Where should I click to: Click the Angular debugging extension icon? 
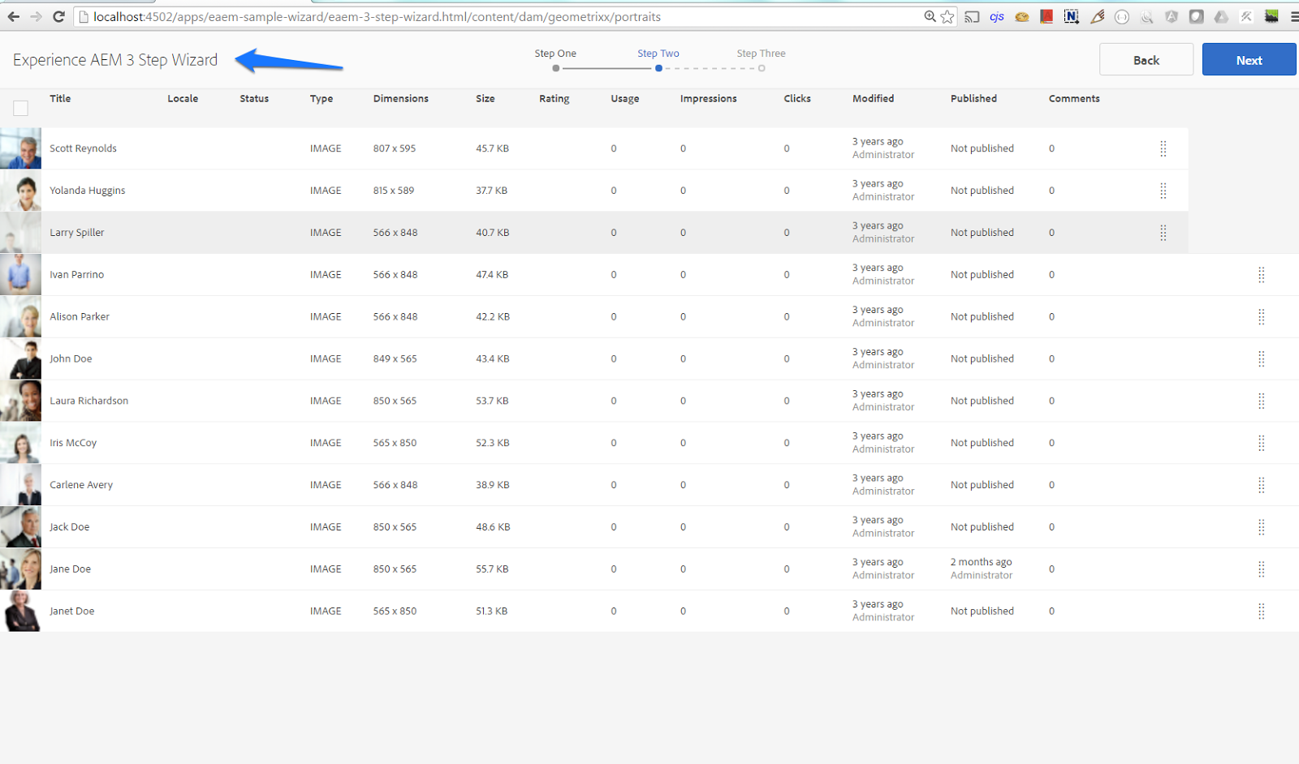(x=1172, y=16)
